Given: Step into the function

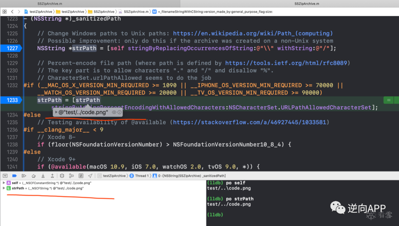Looking at the screenshot, I should point(43,176).
